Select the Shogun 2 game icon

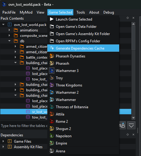coord(52,128)
